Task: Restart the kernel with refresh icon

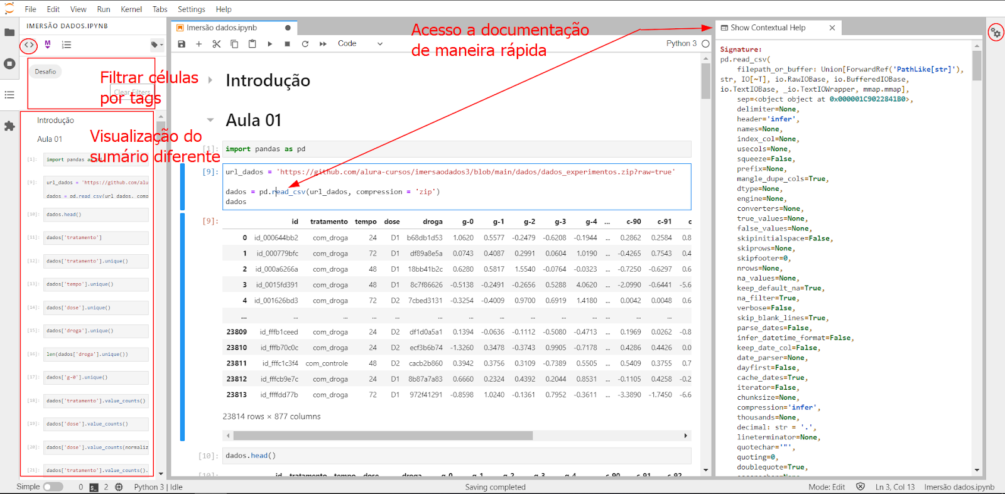Action: pos(305,44)
